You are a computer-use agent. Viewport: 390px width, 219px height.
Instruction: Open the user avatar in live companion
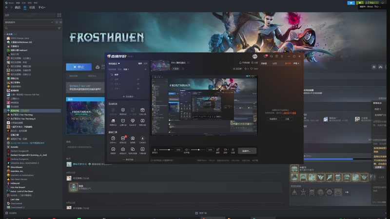pos(254,56)
